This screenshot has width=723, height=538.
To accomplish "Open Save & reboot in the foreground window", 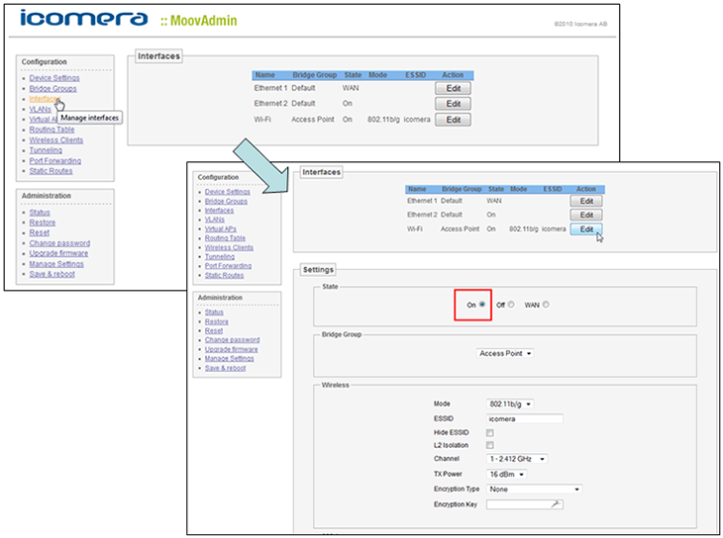I will (225, 368).
